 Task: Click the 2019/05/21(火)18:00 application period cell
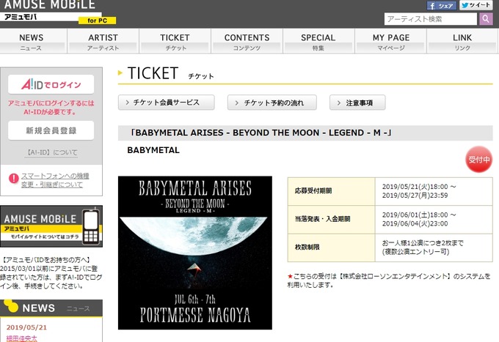coord(434,191)
